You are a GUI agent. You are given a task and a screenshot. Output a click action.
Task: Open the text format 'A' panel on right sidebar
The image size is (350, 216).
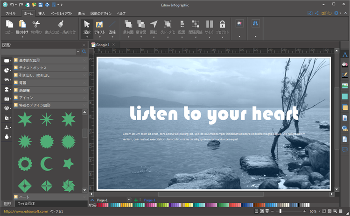[x=345, y=55]
